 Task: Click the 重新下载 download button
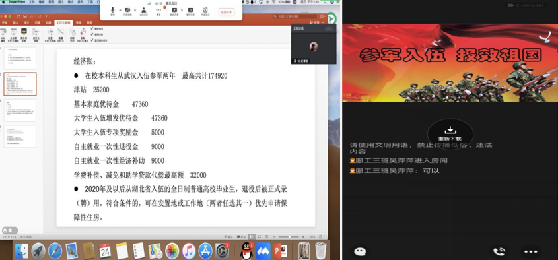[x=450, y=134]
